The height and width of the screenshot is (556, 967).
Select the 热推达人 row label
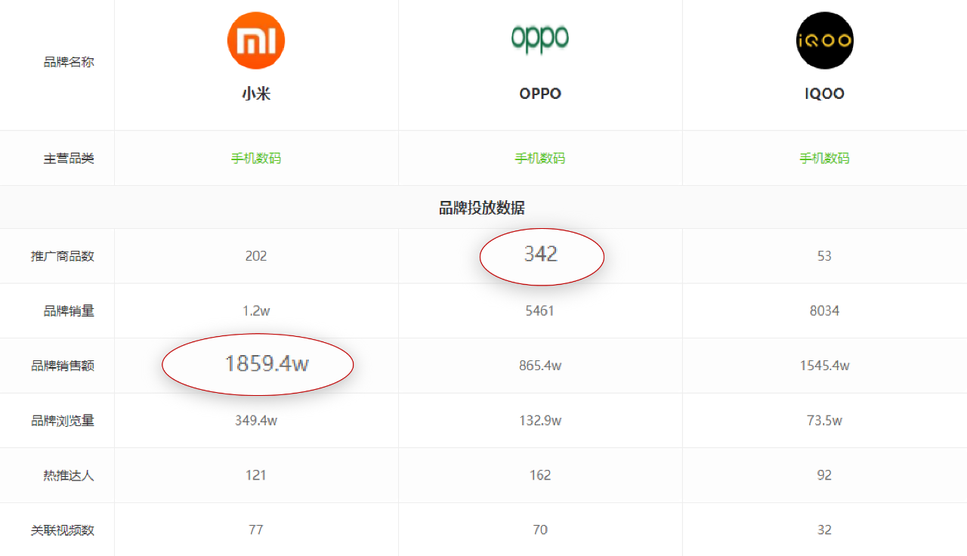tap(69, 475)
